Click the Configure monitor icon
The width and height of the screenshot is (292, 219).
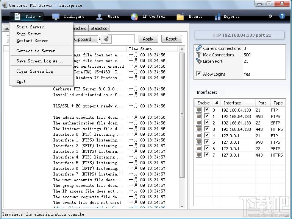pos(56,17)
